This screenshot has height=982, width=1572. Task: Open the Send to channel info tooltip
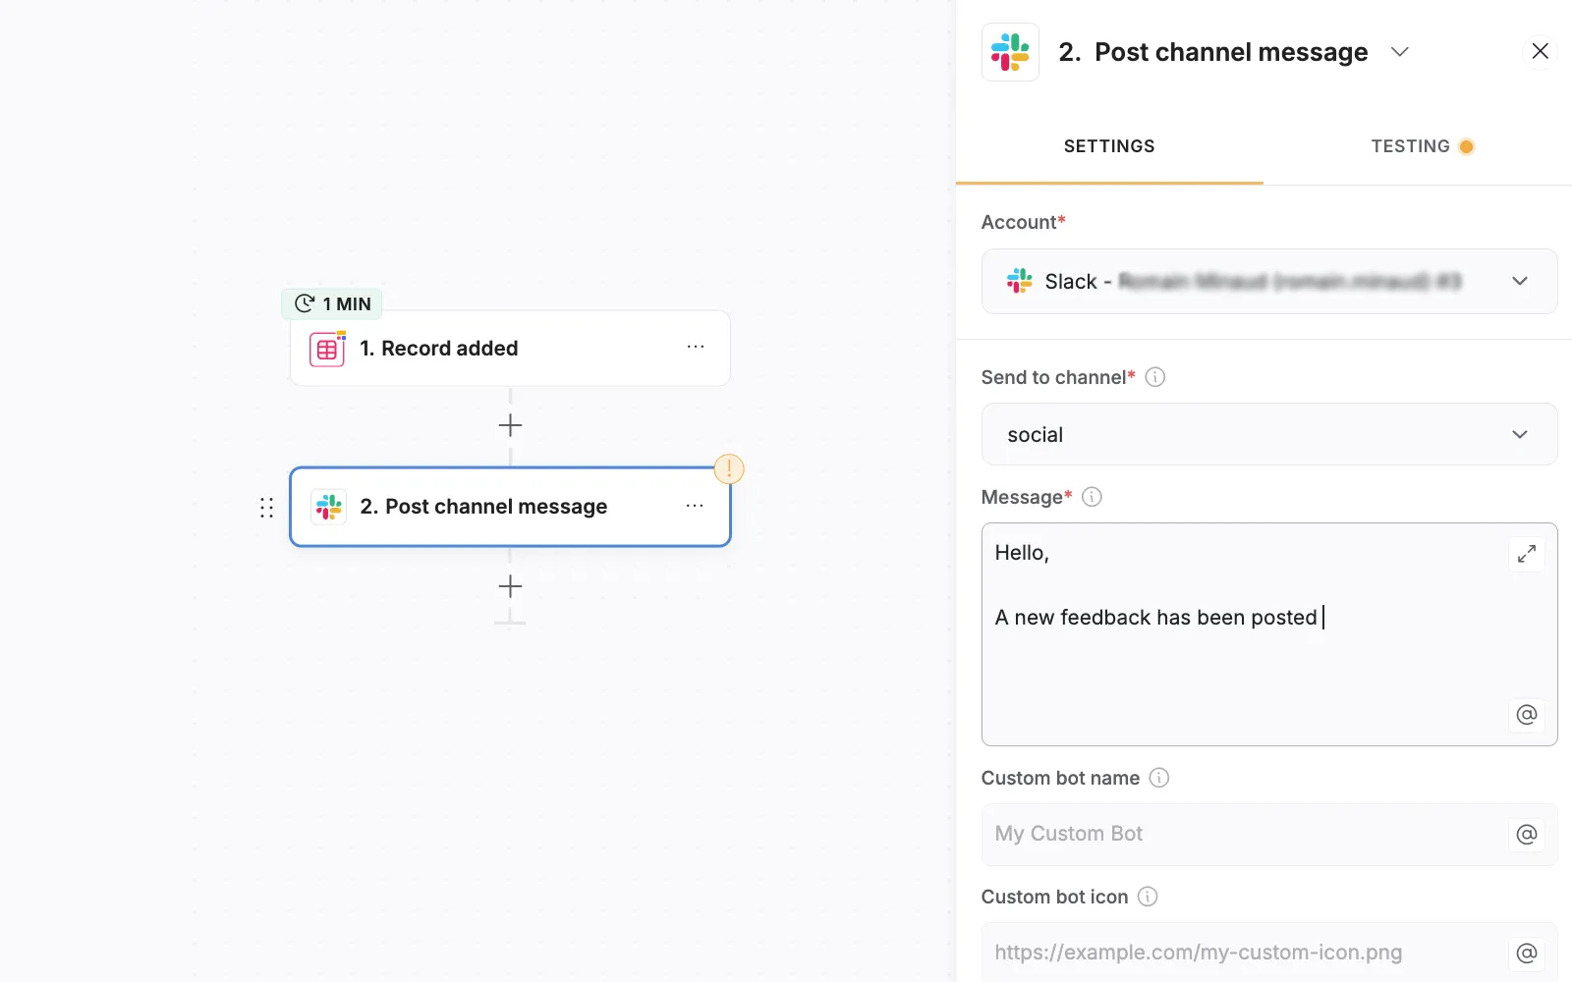pyautogui.click(x=1156, y=376)
